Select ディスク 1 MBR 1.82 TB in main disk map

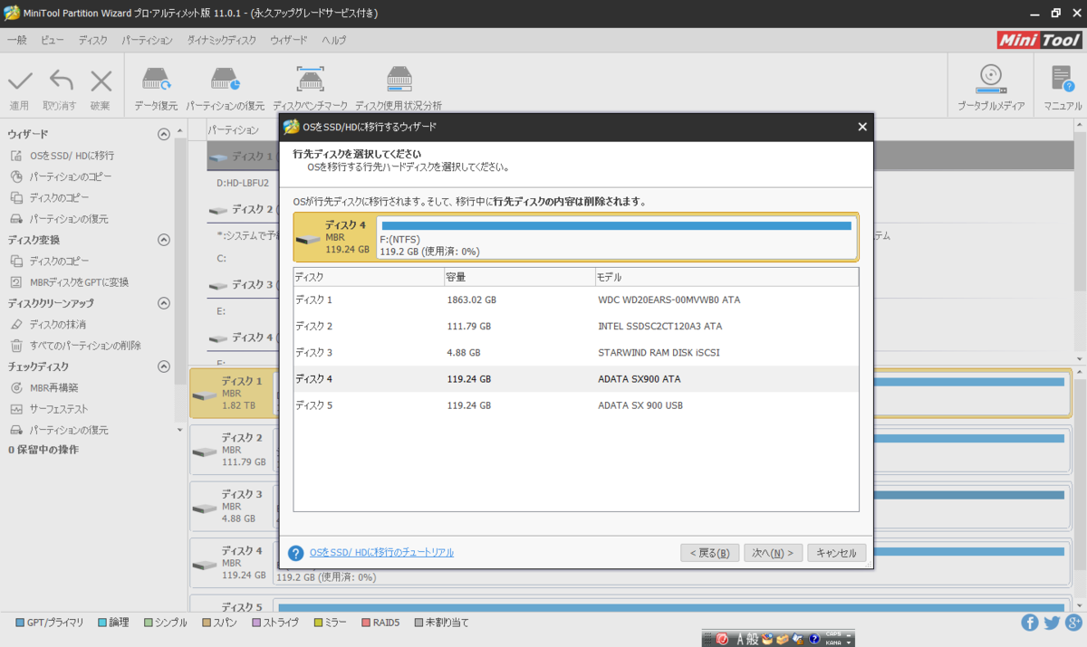(234, 394)
